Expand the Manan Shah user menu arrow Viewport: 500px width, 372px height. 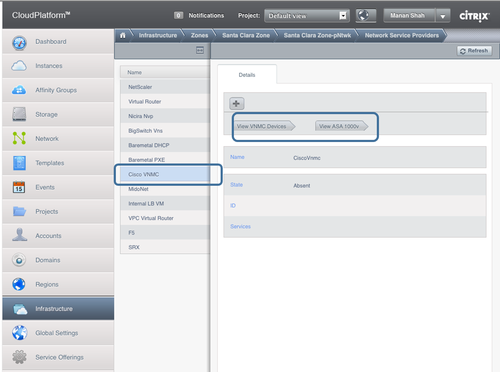point(442,16)
